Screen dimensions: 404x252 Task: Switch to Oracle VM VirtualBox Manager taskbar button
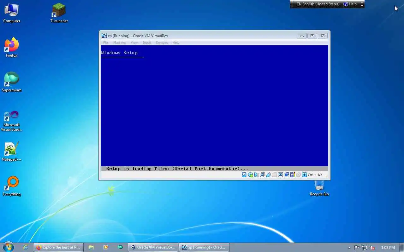click(153, 247)
